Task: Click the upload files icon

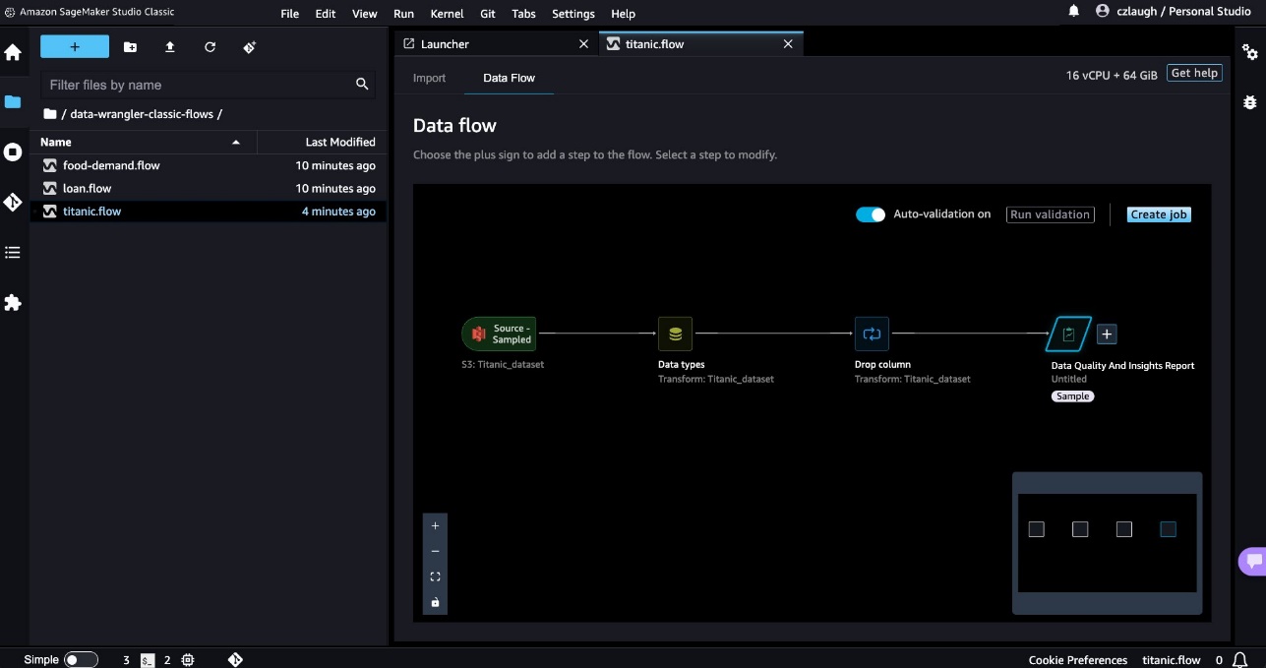Action: tap(170, 47)
